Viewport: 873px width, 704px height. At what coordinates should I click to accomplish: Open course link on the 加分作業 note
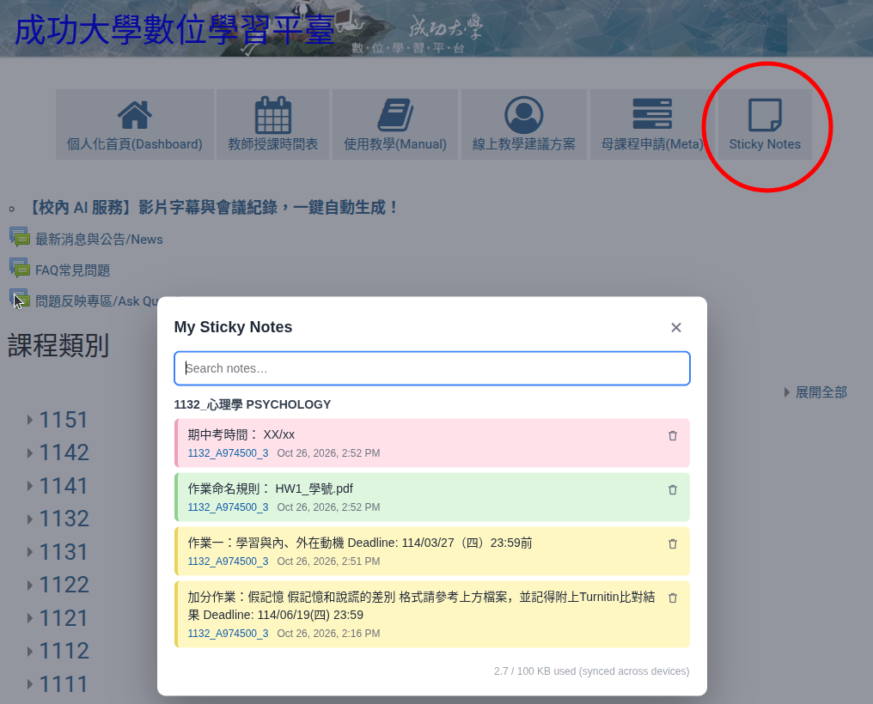pos(228,634)
